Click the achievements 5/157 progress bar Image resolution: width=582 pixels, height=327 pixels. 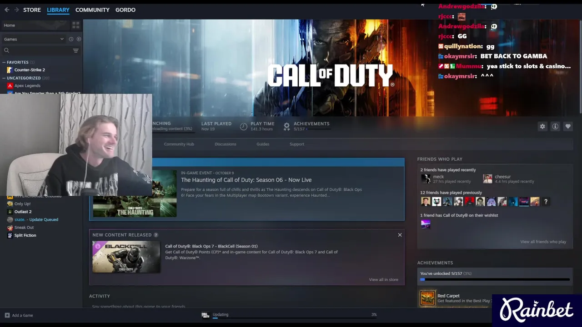(x=495, y=279)
